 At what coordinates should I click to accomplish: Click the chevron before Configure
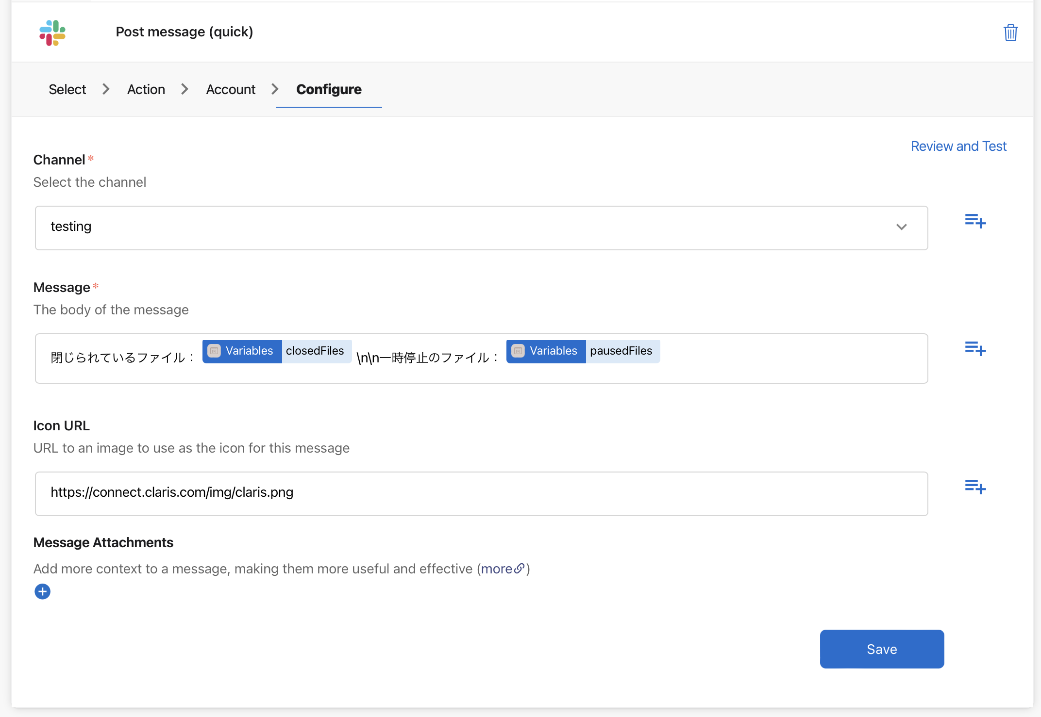pos(275,89)
